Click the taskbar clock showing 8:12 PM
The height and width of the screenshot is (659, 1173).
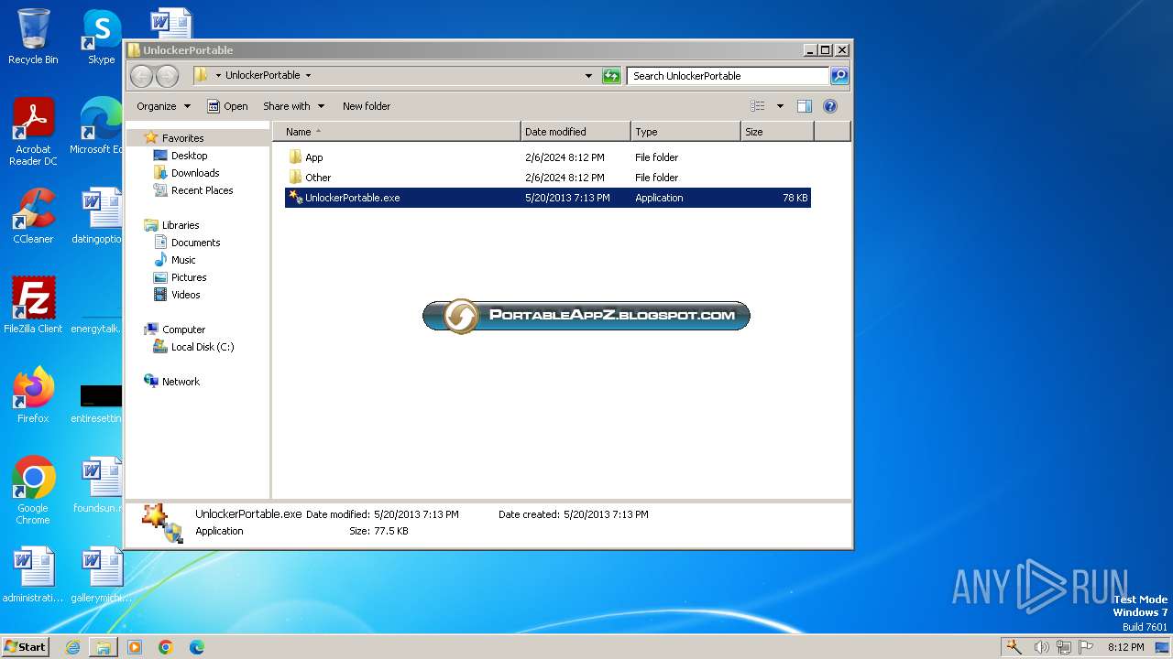1125,647
